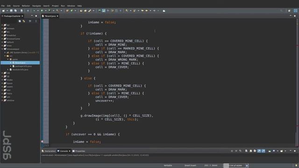299x168 pixels.
Task: Select package-info.java in the tree
Action: (x=23, y=66)
